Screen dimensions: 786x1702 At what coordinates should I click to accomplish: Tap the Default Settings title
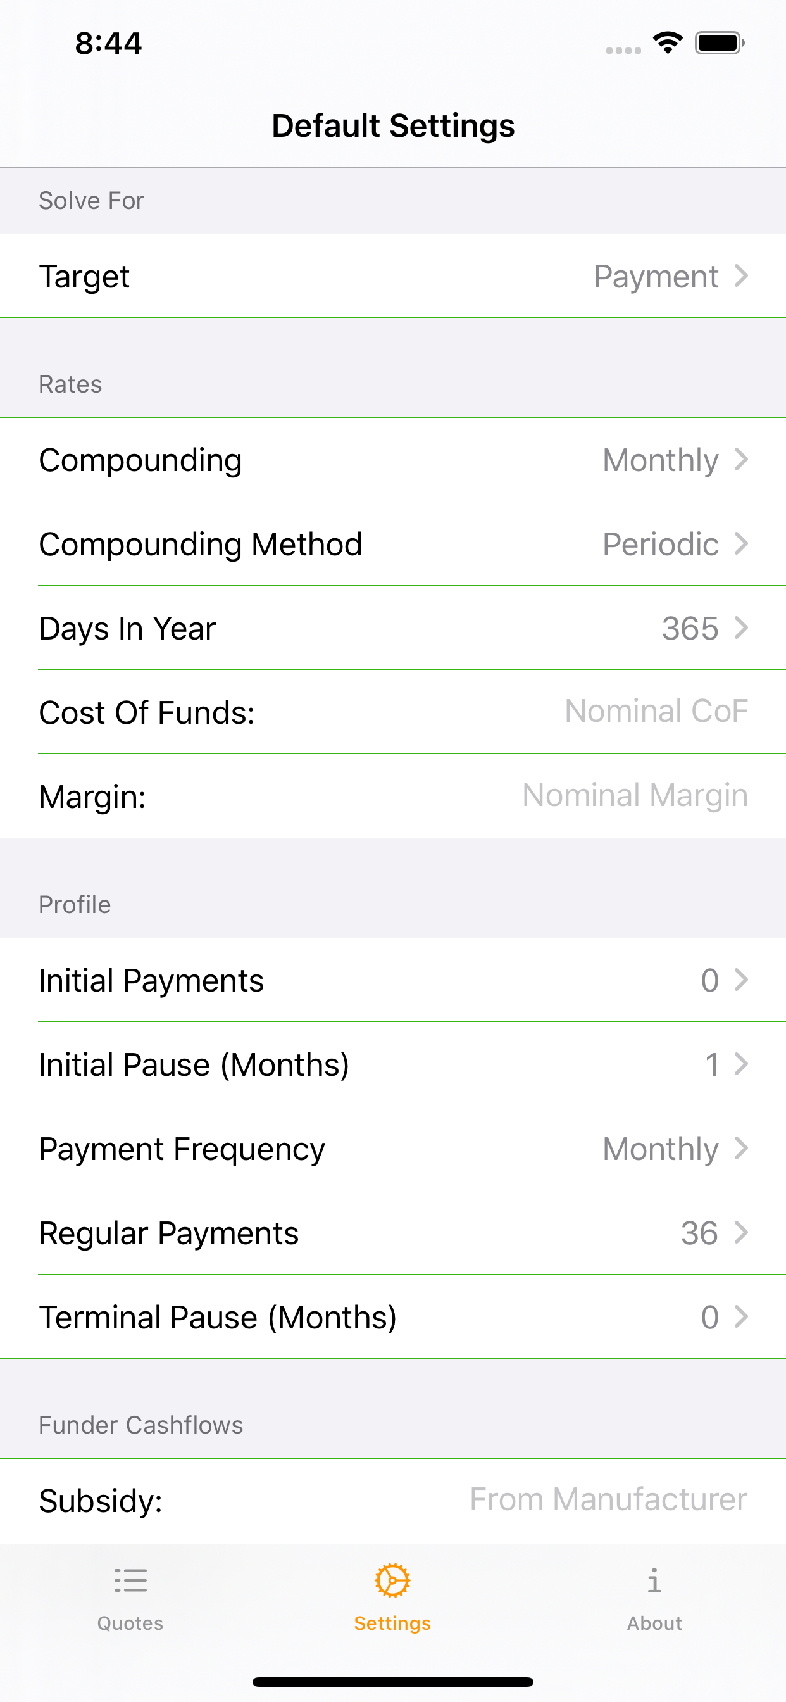[x=393, y=125]
